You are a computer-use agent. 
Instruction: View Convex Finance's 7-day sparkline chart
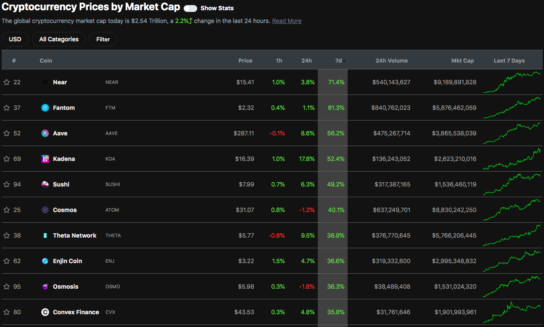pos(512,312)
